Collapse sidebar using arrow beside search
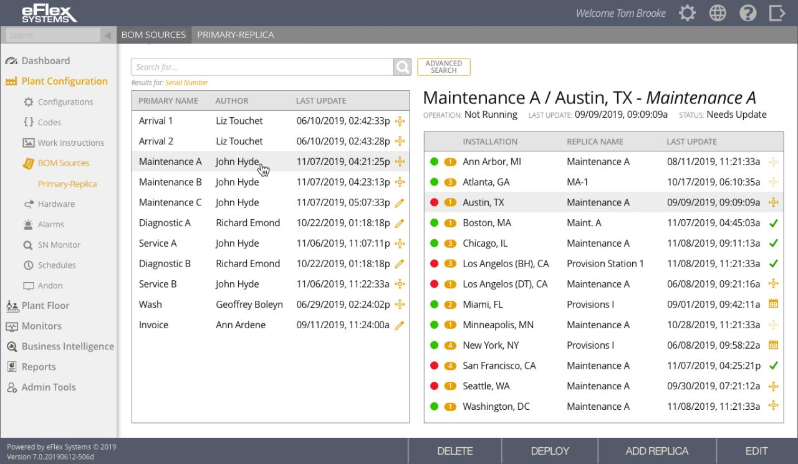Viewport: 798px width, 464px height. (107, 36)
